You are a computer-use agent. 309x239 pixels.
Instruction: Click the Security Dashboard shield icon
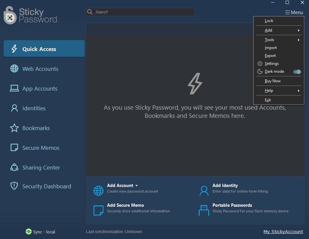coord(14,186)
